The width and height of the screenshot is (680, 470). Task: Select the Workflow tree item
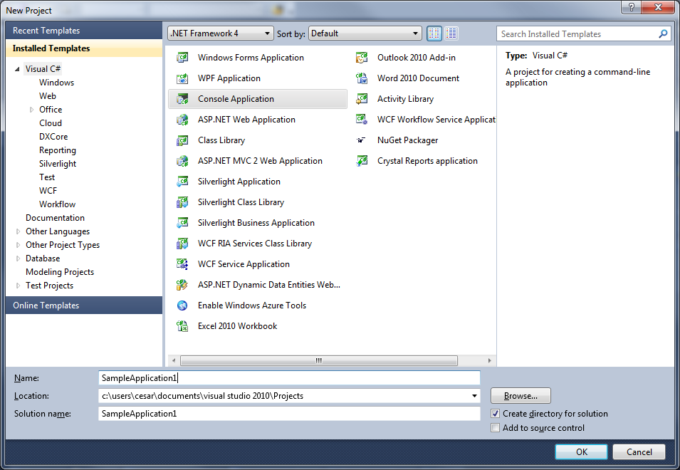pos(57,204)
